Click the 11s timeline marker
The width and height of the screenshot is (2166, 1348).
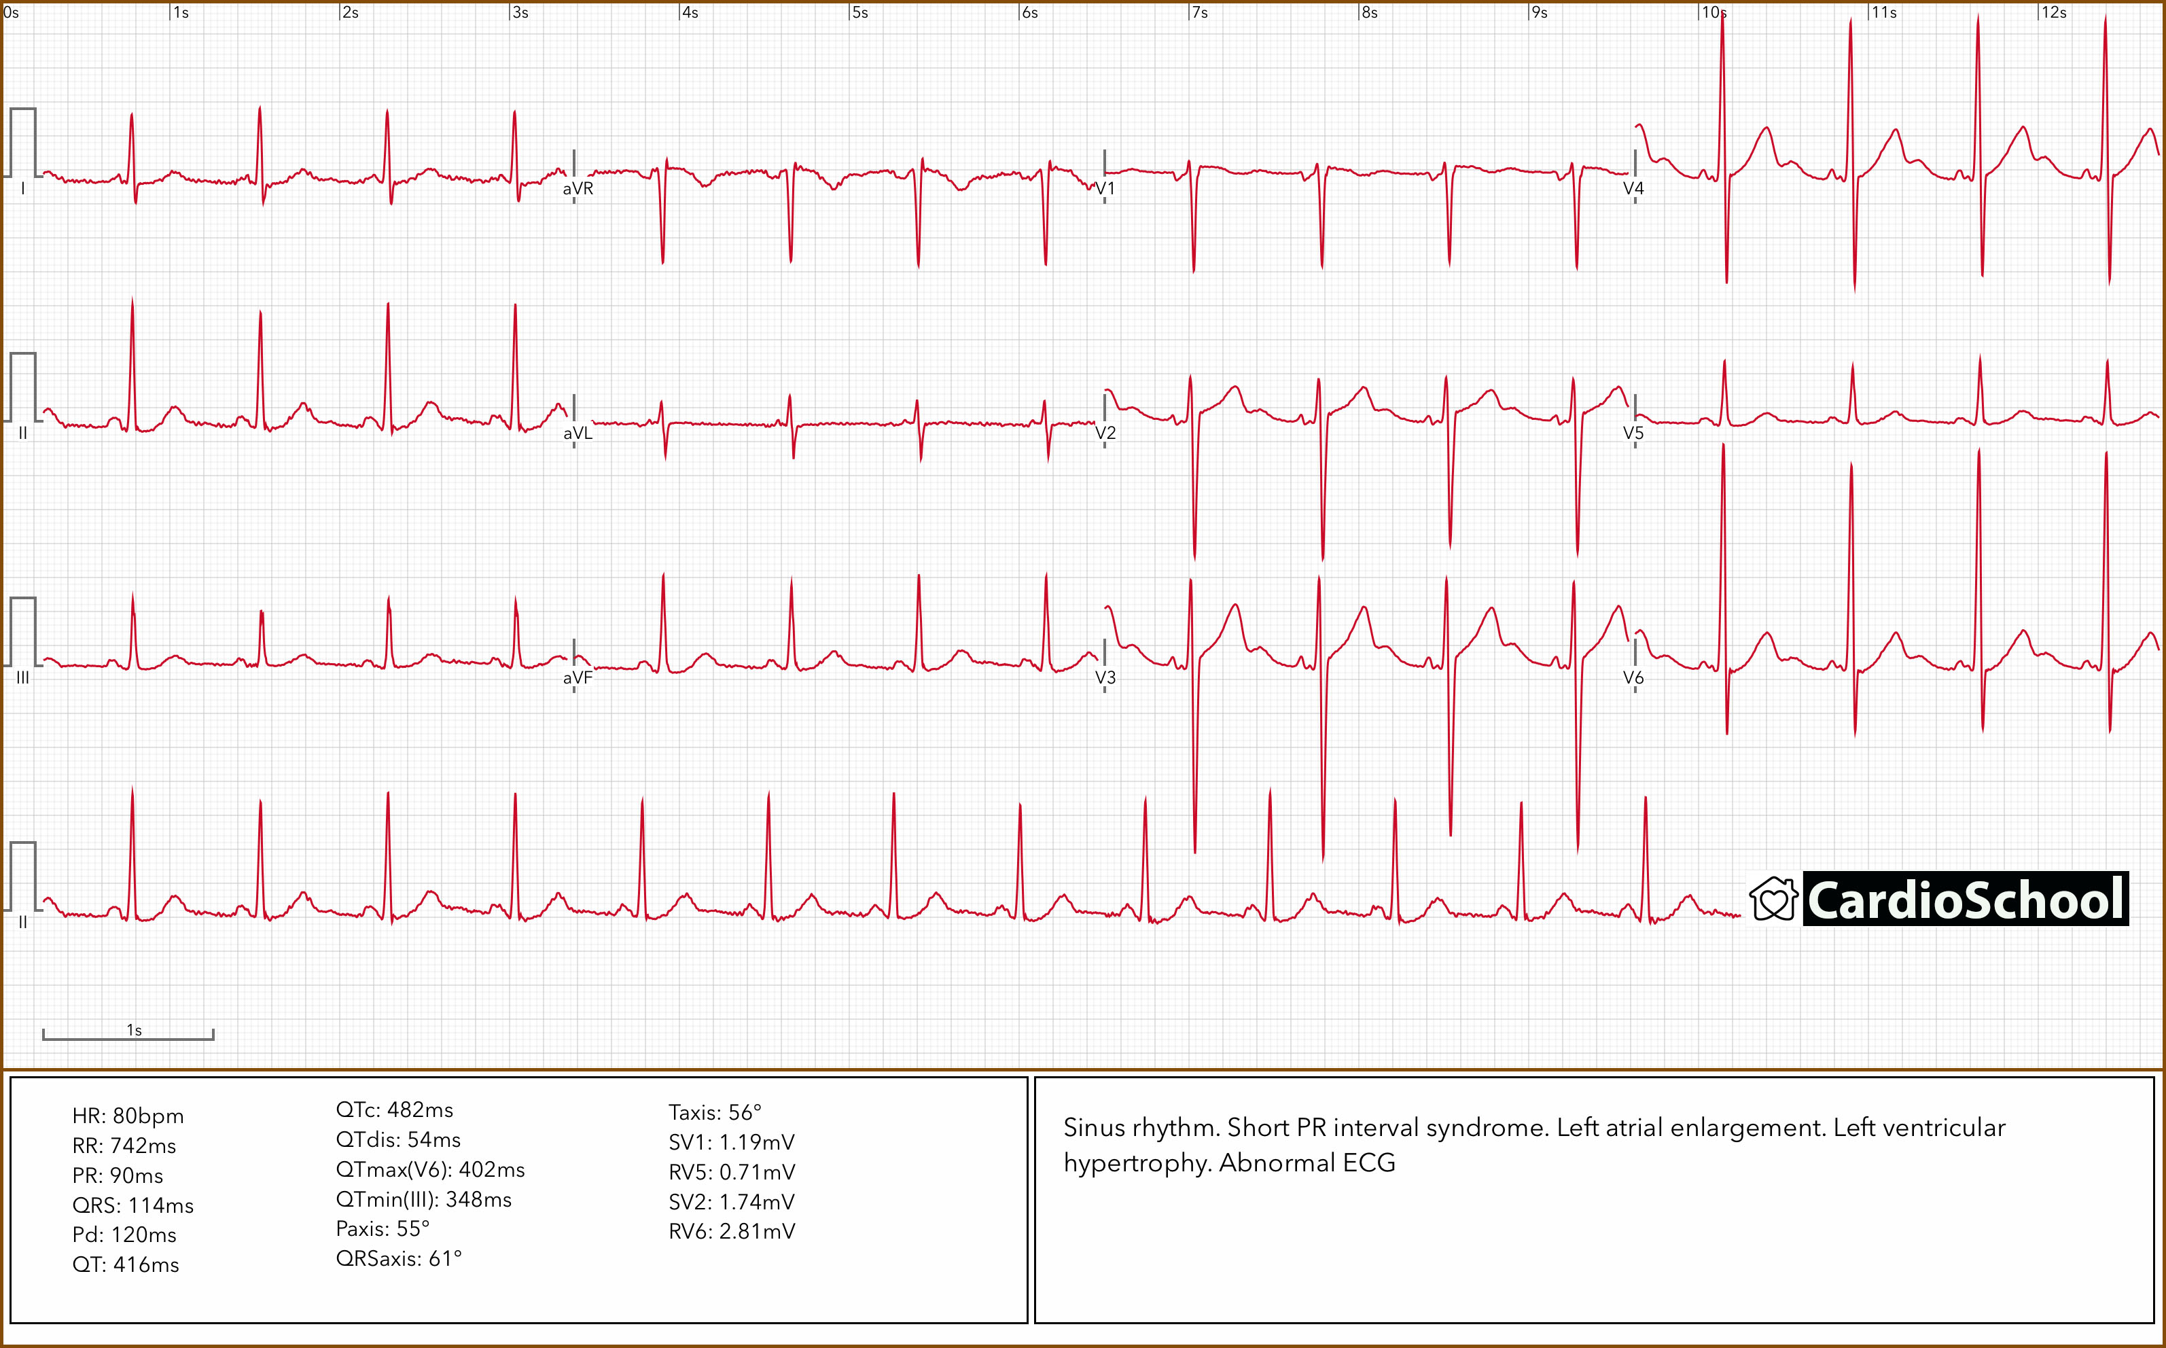pyautogui.click(x=1884, y=12)
